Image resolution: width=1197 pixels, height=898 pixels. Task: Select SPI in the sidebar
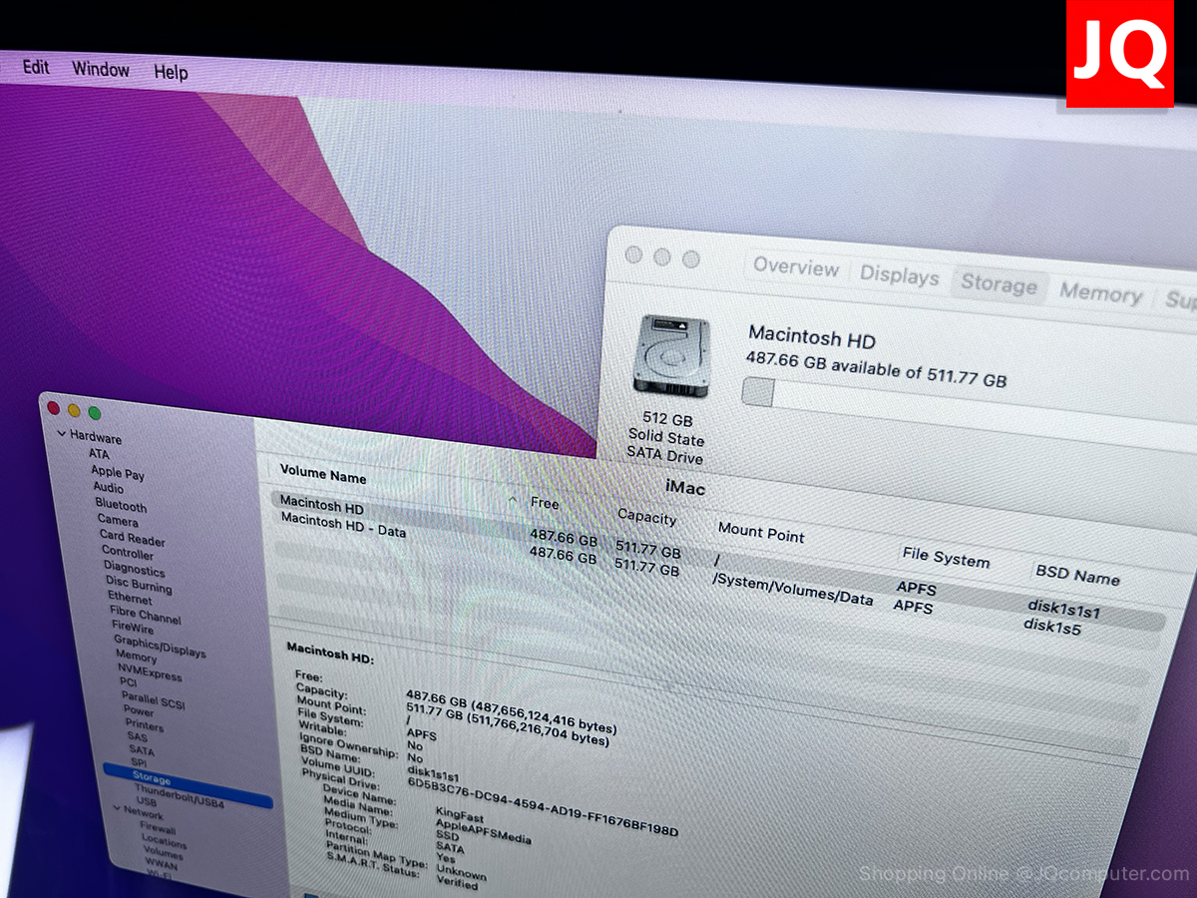[x=139, y=763]
